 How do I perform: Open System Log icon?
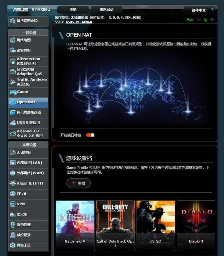(13, 235)
